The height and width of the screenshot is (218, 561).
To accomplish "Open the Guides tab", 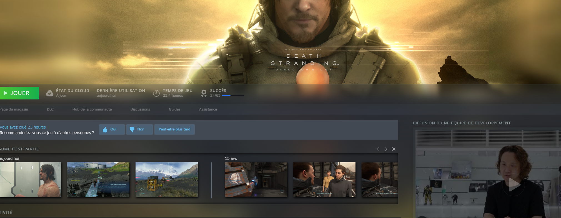I will coord(174,109).
